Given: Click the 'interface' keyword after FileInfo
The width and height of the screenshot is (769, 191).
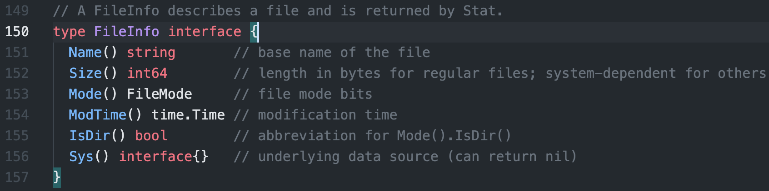Looking at the screenshot, I should [x=205, y=32].
